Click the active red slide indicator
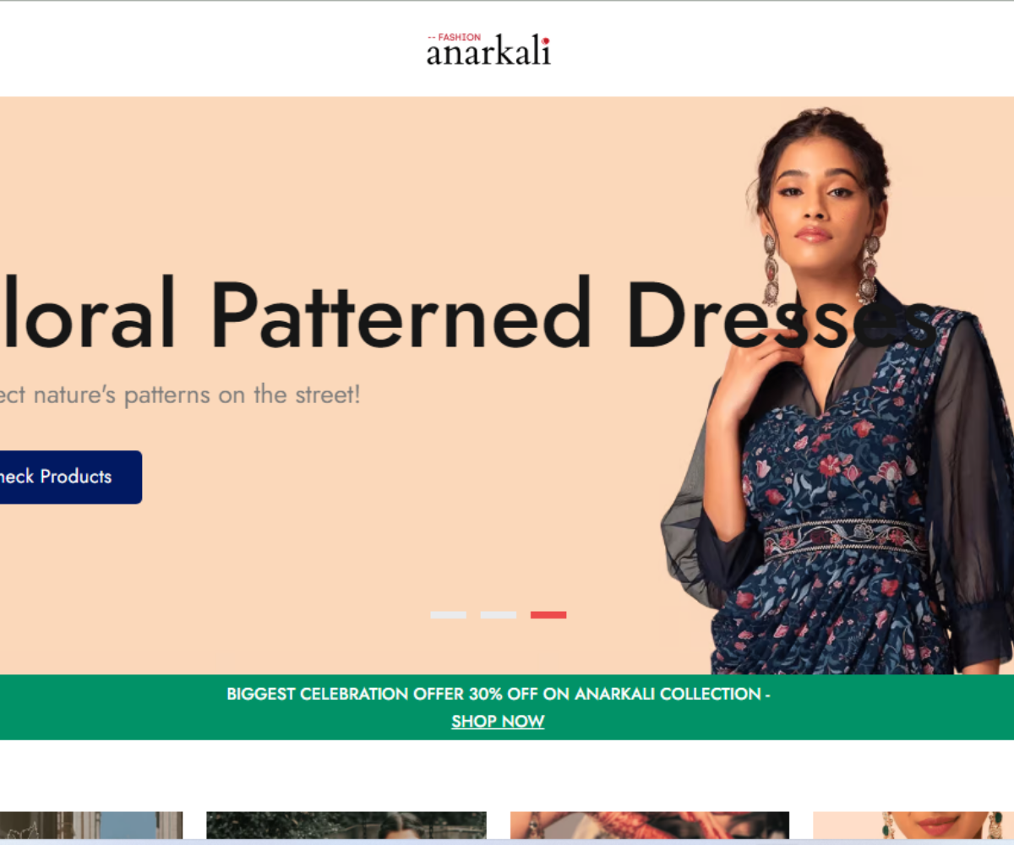This screenshot has height=845, width=1014. click(548, 615)
